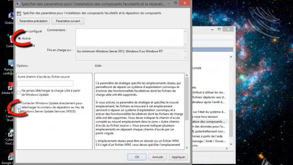Click background list horizontal scroll right arrow
The image size is (293, 165).
(227, 148)
